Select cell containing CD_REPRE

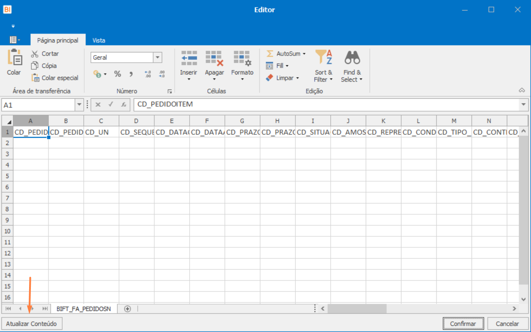383,132
